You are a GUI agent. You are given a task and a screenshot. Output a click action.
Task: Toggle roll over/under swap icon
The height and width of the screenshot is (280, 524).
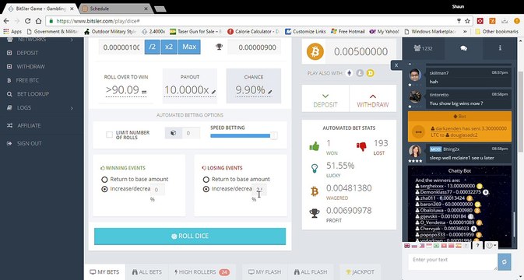point(144,92)
